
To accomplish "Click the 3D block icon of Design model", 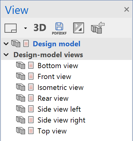I will click(16, 44).
